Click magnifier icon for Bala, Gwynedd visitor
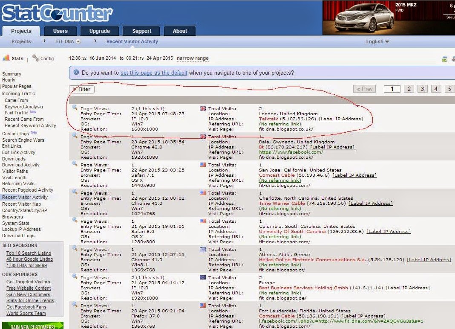Viewport: 455px width, 329px height. tap(75, 135)
